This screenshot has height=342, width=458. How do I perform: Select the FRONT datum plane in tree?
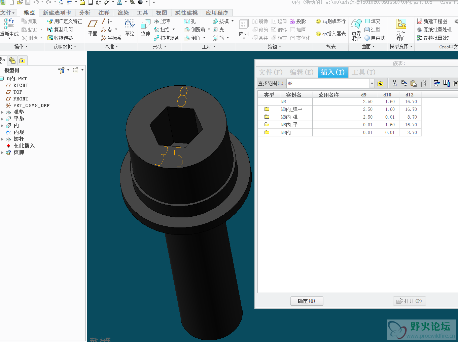21,99
